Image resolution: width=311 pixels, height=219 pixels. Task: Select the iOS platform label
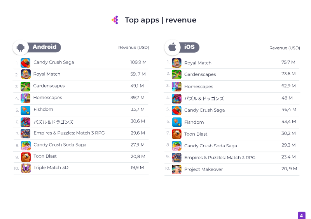pos(189,47)
